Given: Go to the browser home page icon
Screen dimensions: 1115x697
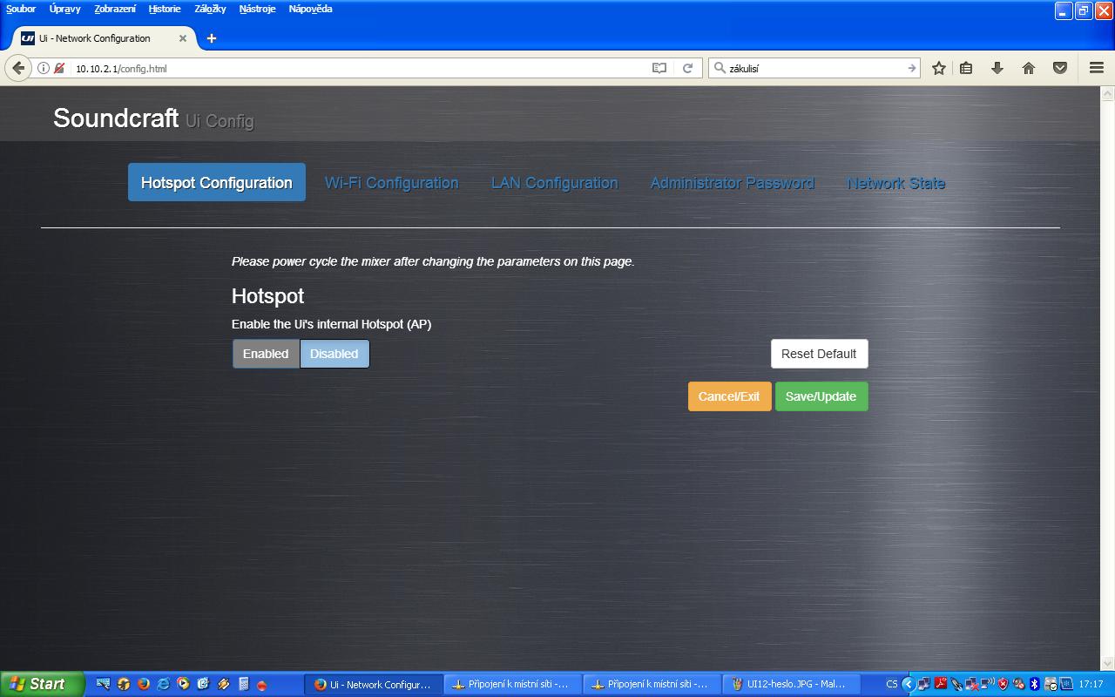Looking at the screenshot, I should tap(1029, 68).
